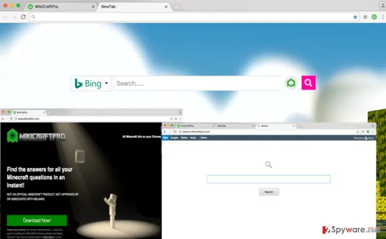Click the gray Search button below field
386x239 pixels.
click(x=269, y=192)
